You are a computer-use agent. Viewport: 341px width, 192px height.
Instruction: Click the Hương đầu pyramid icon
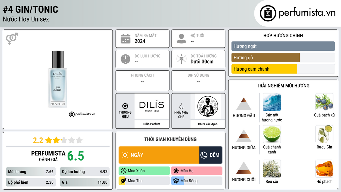[244, 104]
